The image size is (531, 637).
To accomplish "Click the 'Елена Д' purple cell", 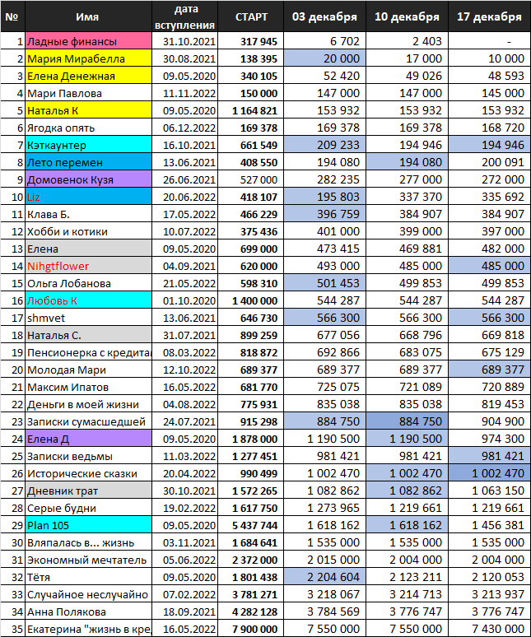I will (88, 439).
